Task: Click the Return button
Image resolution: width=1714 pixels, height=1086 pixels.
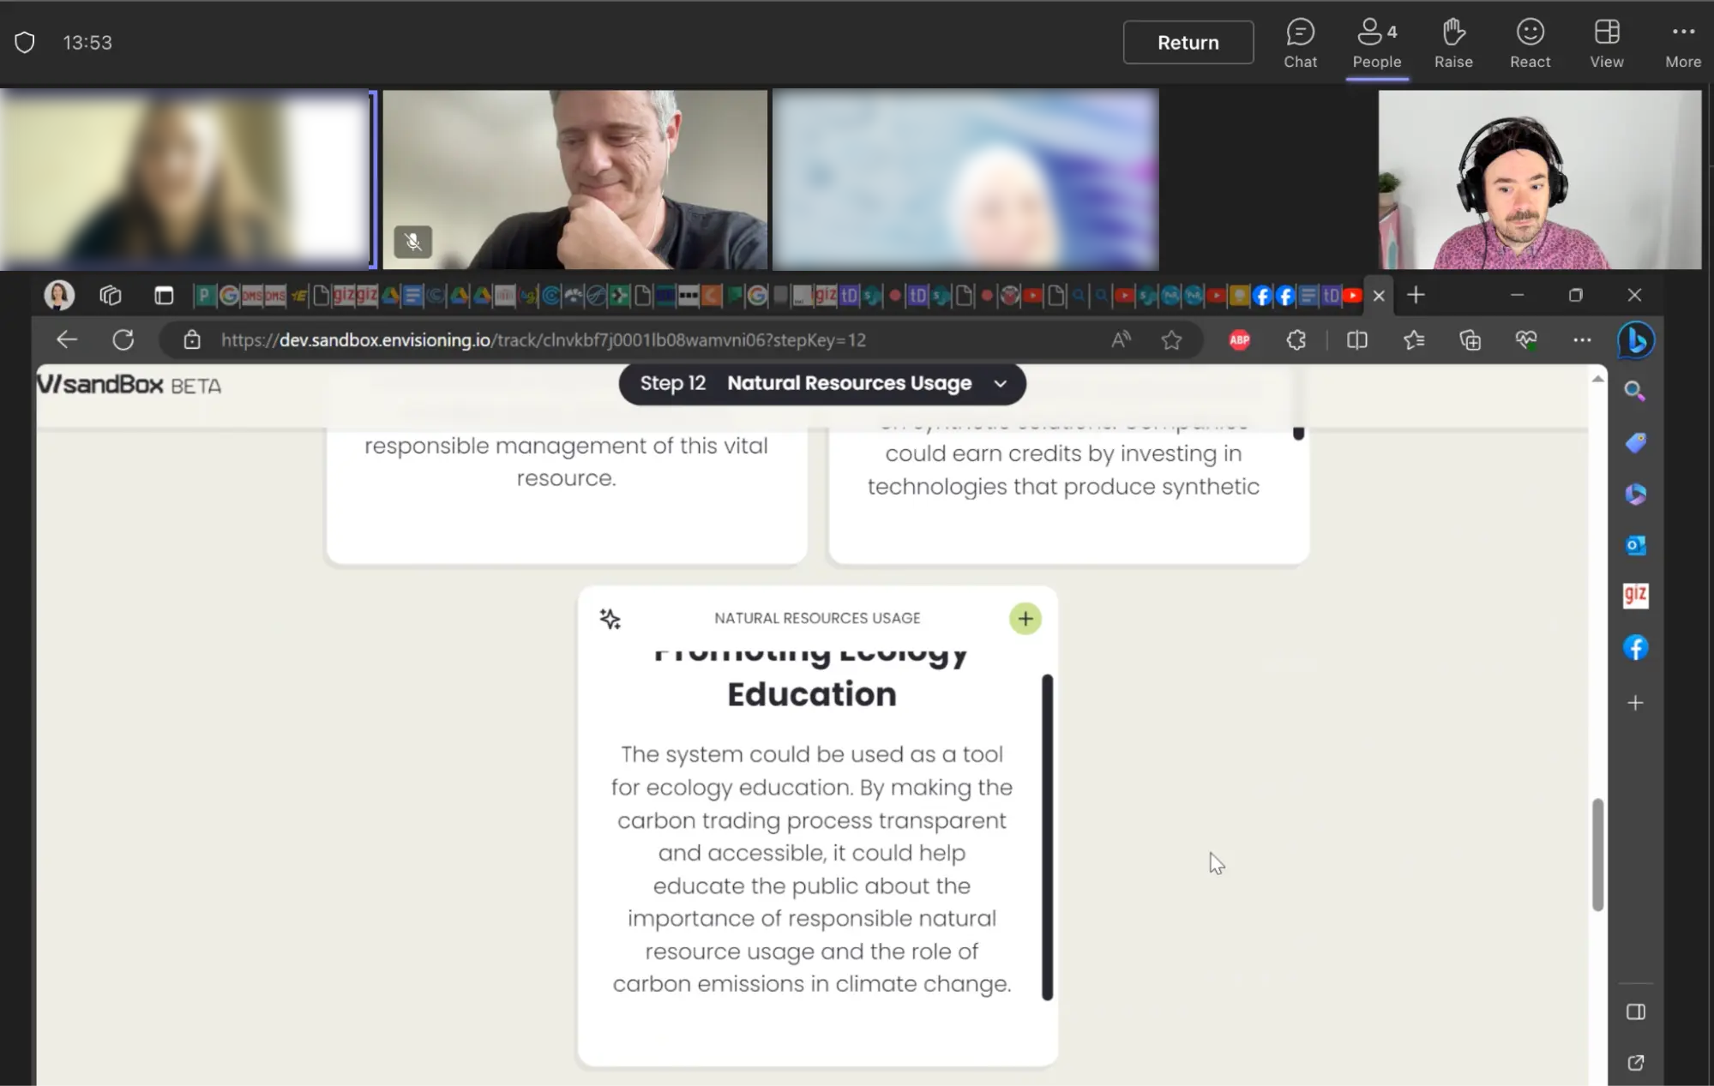Action: (1188, 43)
